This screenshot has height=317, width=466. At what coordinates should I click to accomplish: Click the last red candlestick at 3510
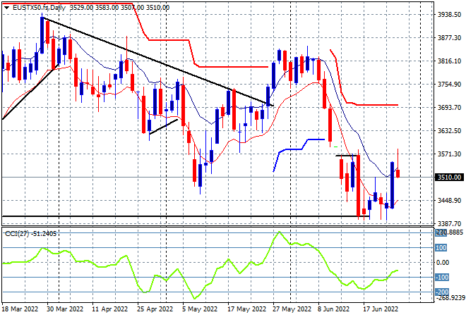pyautogui.click(x=398, y=173)
